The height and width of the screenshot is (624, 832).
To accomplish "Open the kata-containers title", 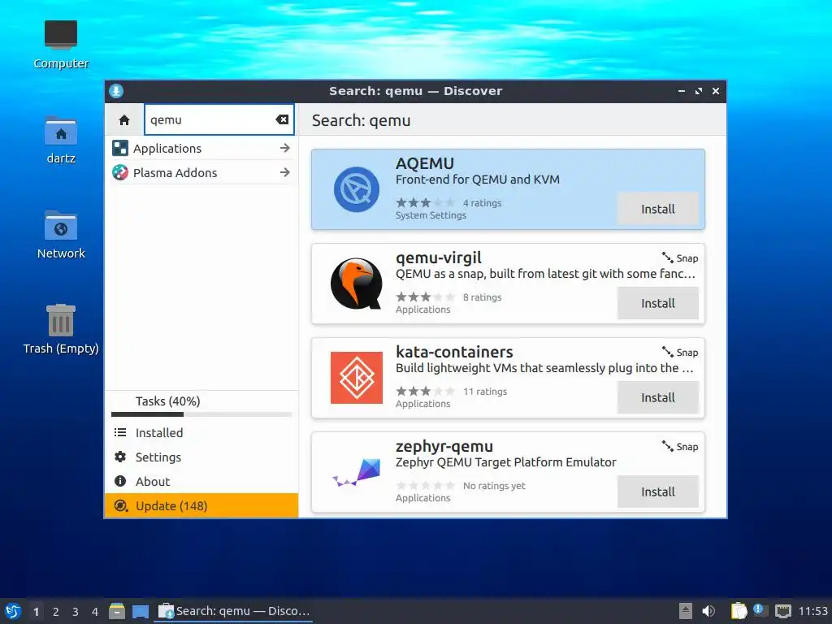I will pos(455,353).
